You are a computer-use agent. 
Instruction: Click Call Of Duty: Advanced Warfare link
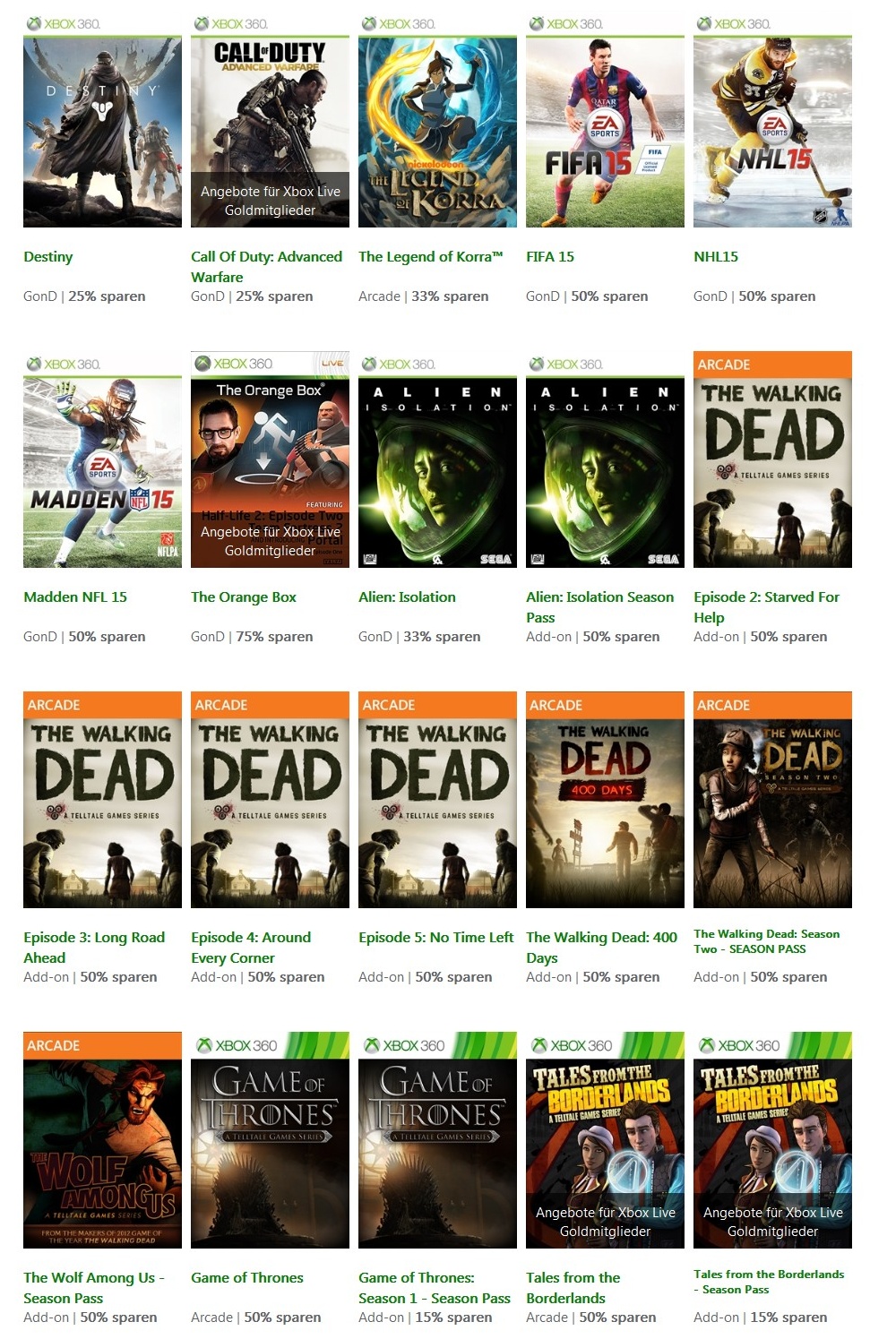266,267
